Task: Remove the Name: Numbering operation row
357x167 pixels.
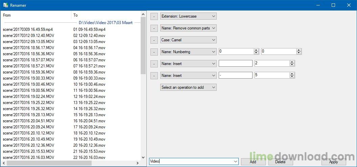Action: pos(154,52)
